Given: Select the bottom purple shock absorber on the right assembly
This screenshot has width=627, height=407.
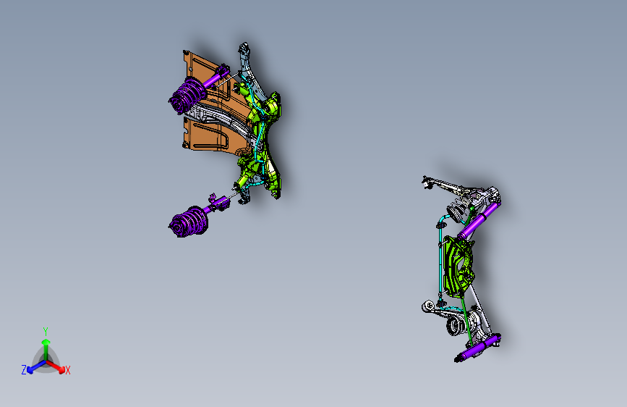Looking at the screenshot, I should [477, 349].
